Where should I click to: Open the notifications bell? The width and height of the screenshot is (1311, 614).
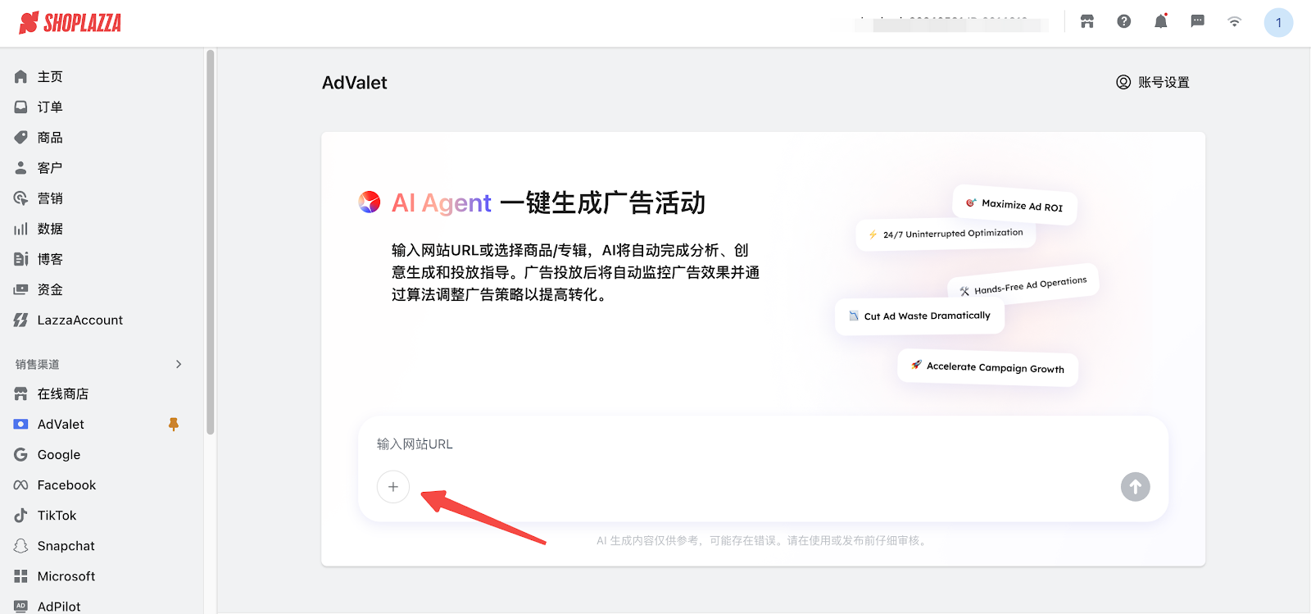pos(1160,22)
